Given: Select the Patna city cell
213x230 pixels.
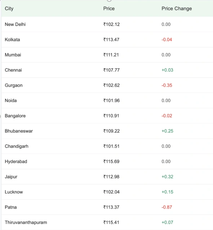Looking at the screenshot, I should click(x=11, y=207).
